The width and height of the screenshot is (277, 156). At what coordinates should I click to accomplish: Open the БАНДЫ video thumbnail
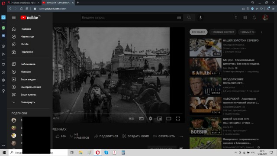[206, 67]
